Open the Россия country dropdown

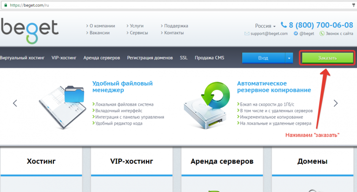point(265,26)
